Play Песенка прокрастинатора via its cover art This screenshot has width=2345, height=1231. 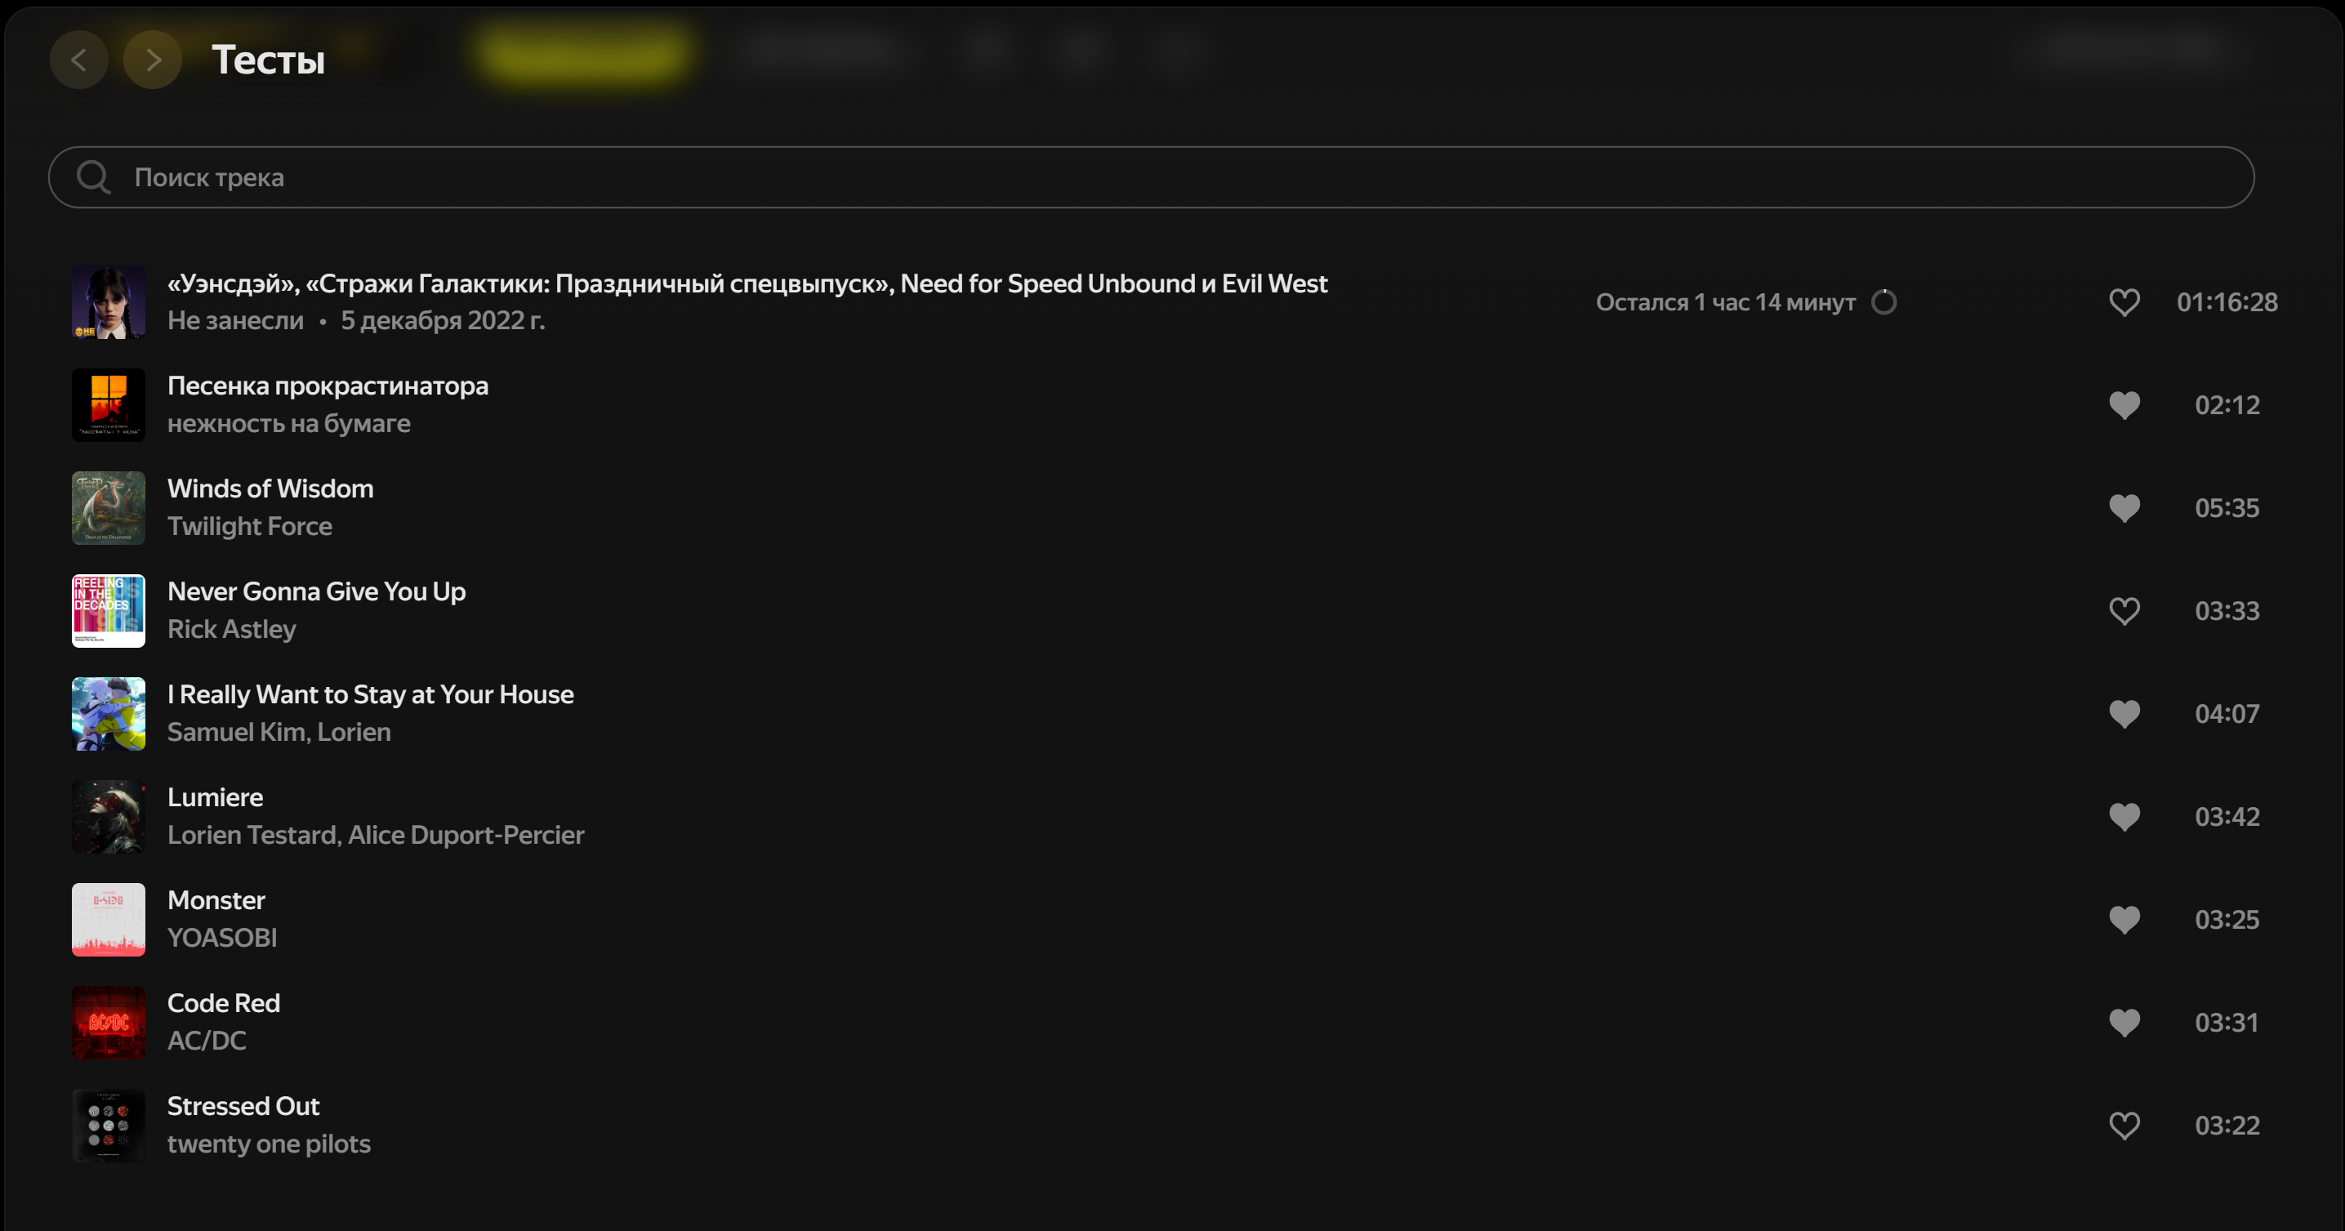[109, 405]
